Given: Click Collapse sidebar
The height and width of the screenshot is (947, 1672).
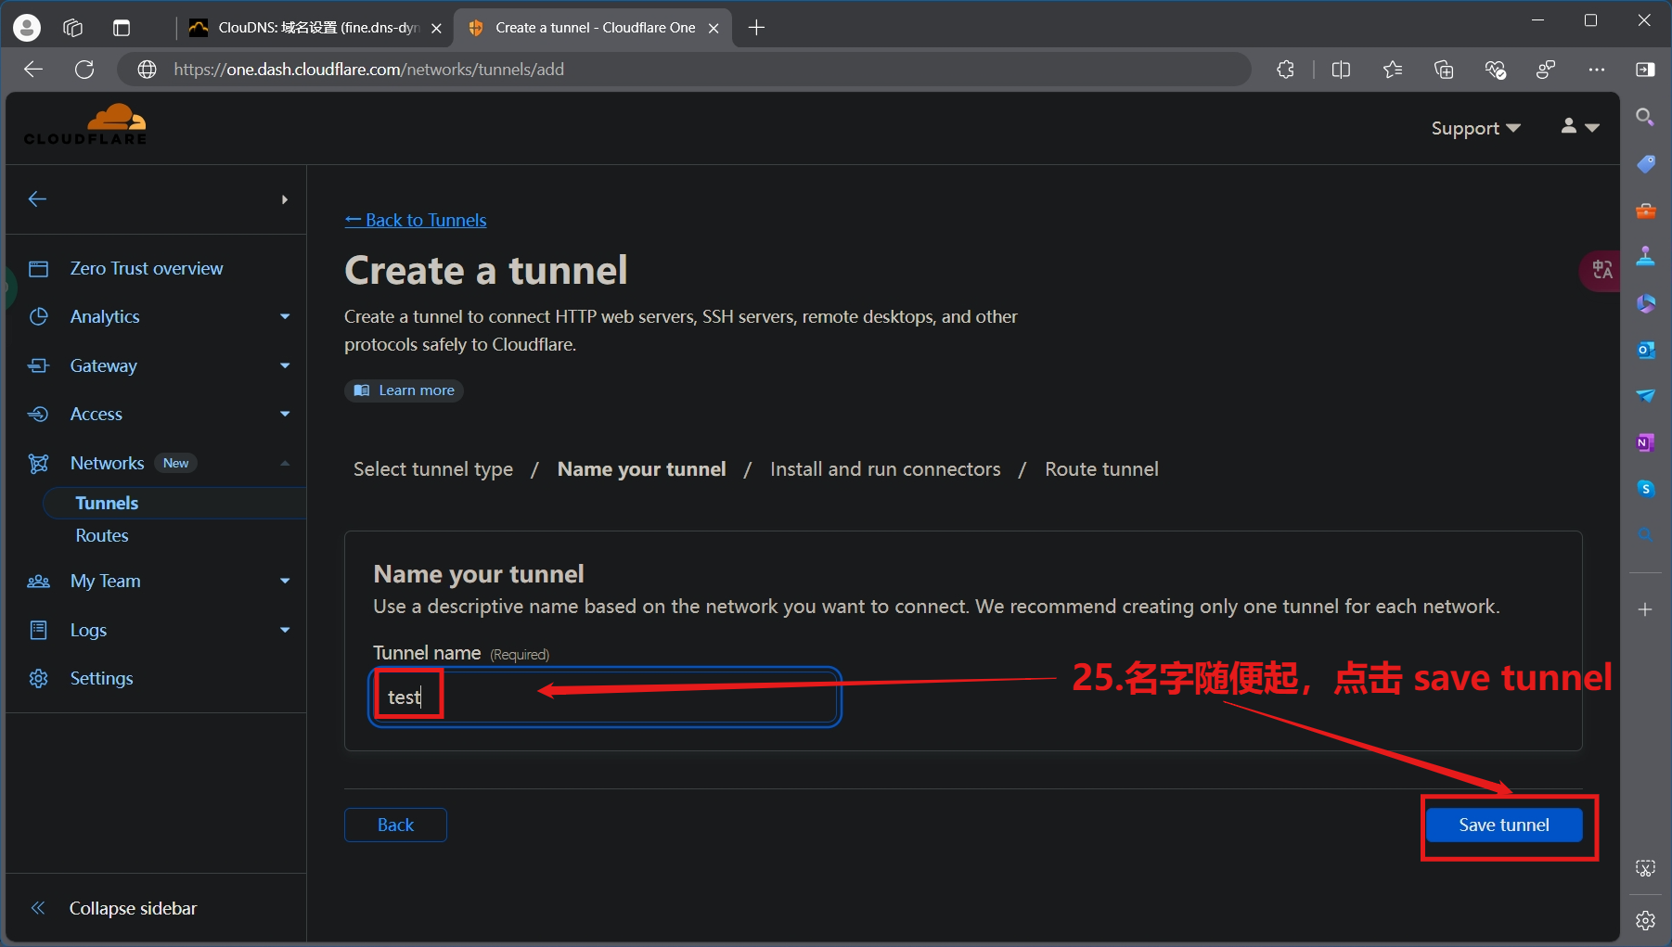Looking at the screenshot, I should (133, 908).
